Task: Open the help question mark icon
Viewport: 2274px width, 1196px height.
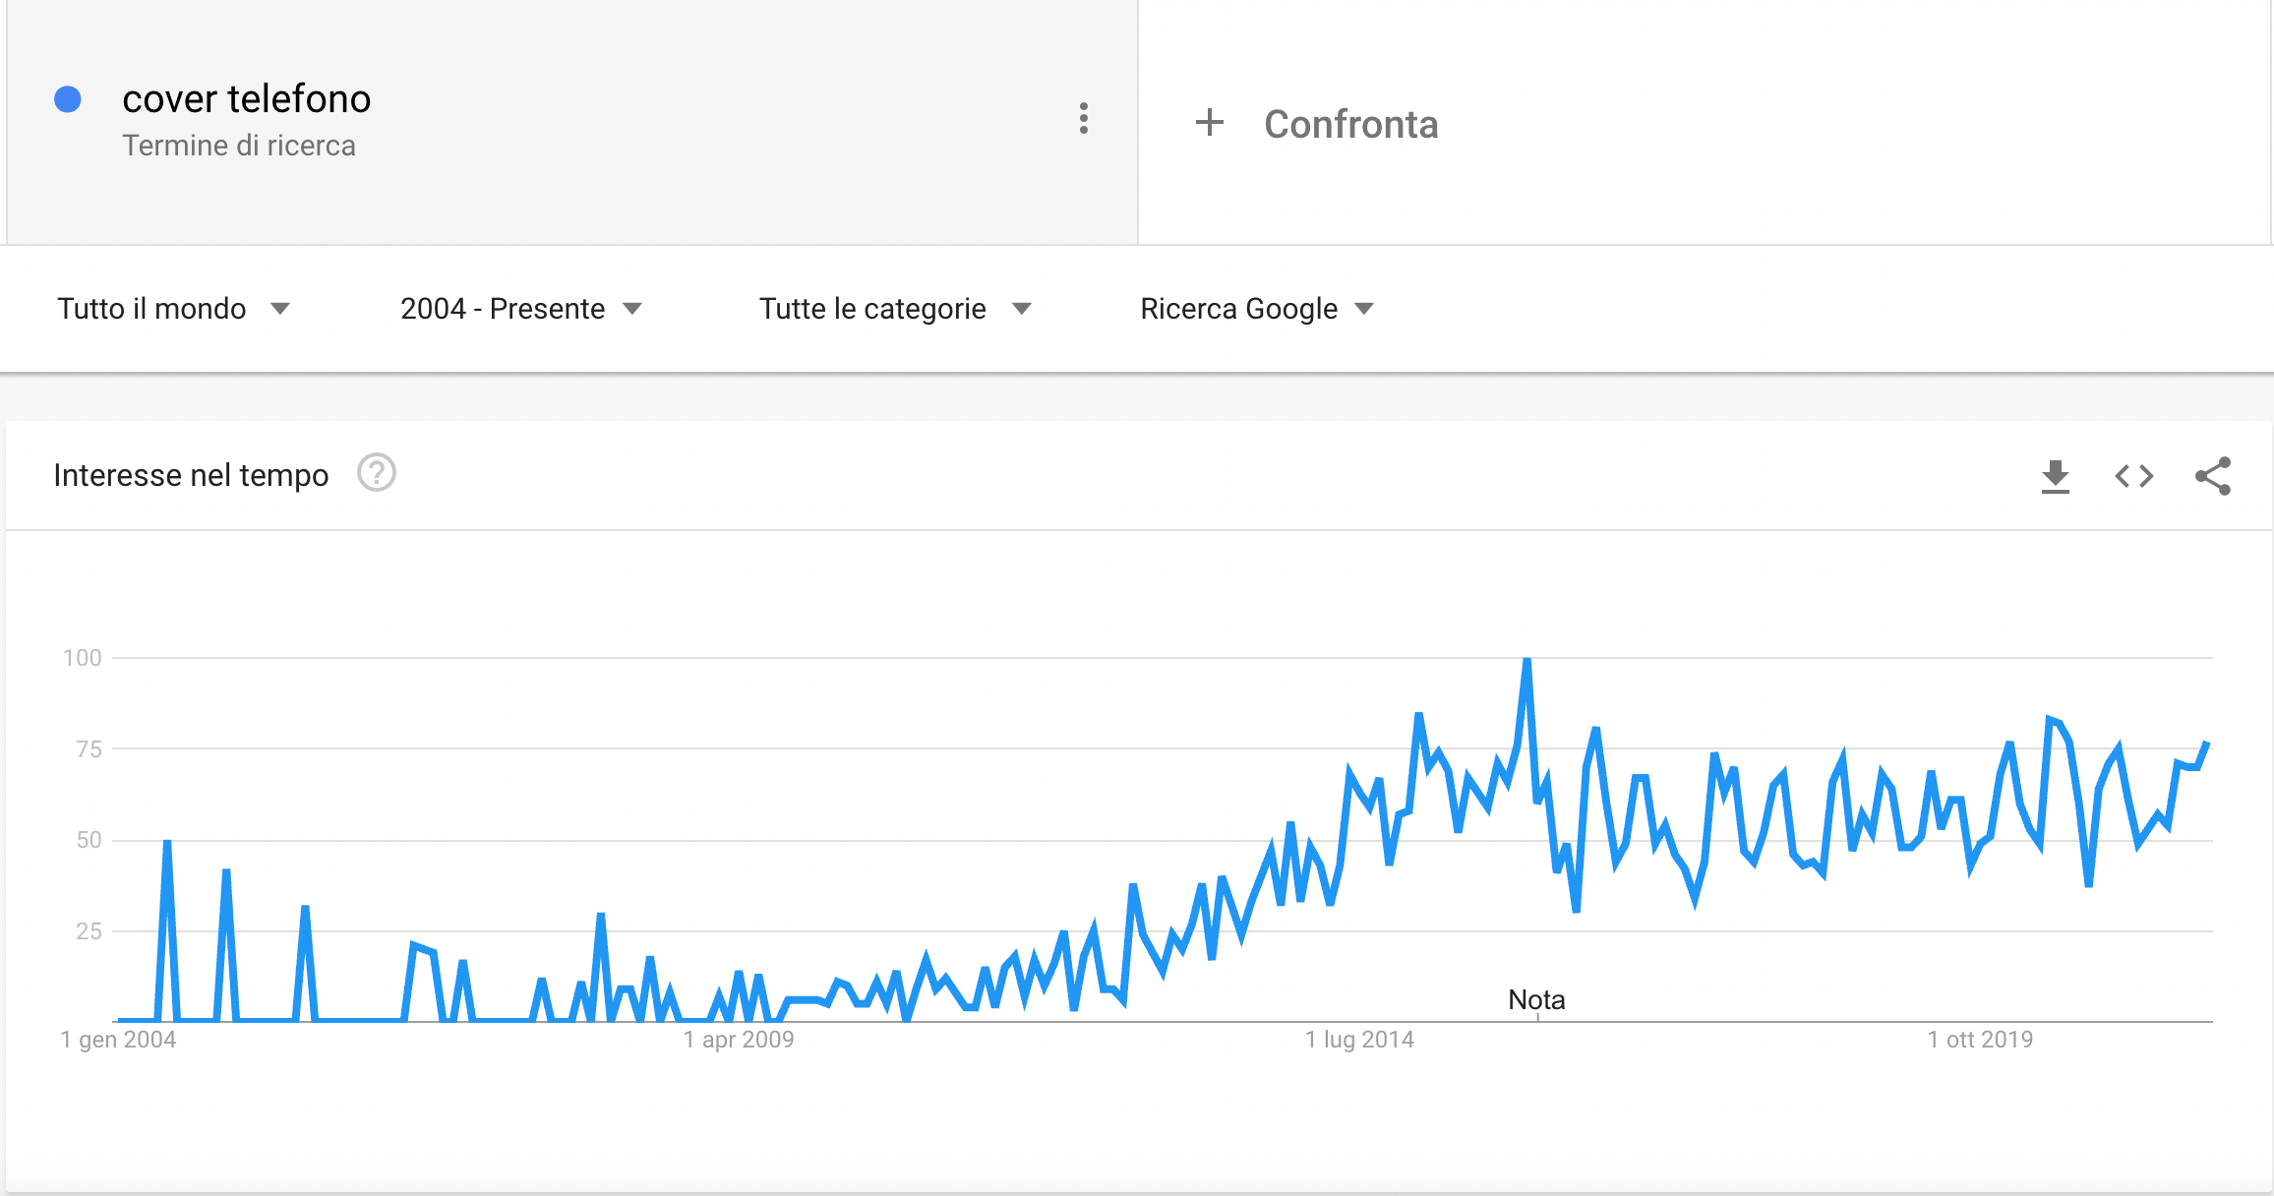Action: pos(377,473)
